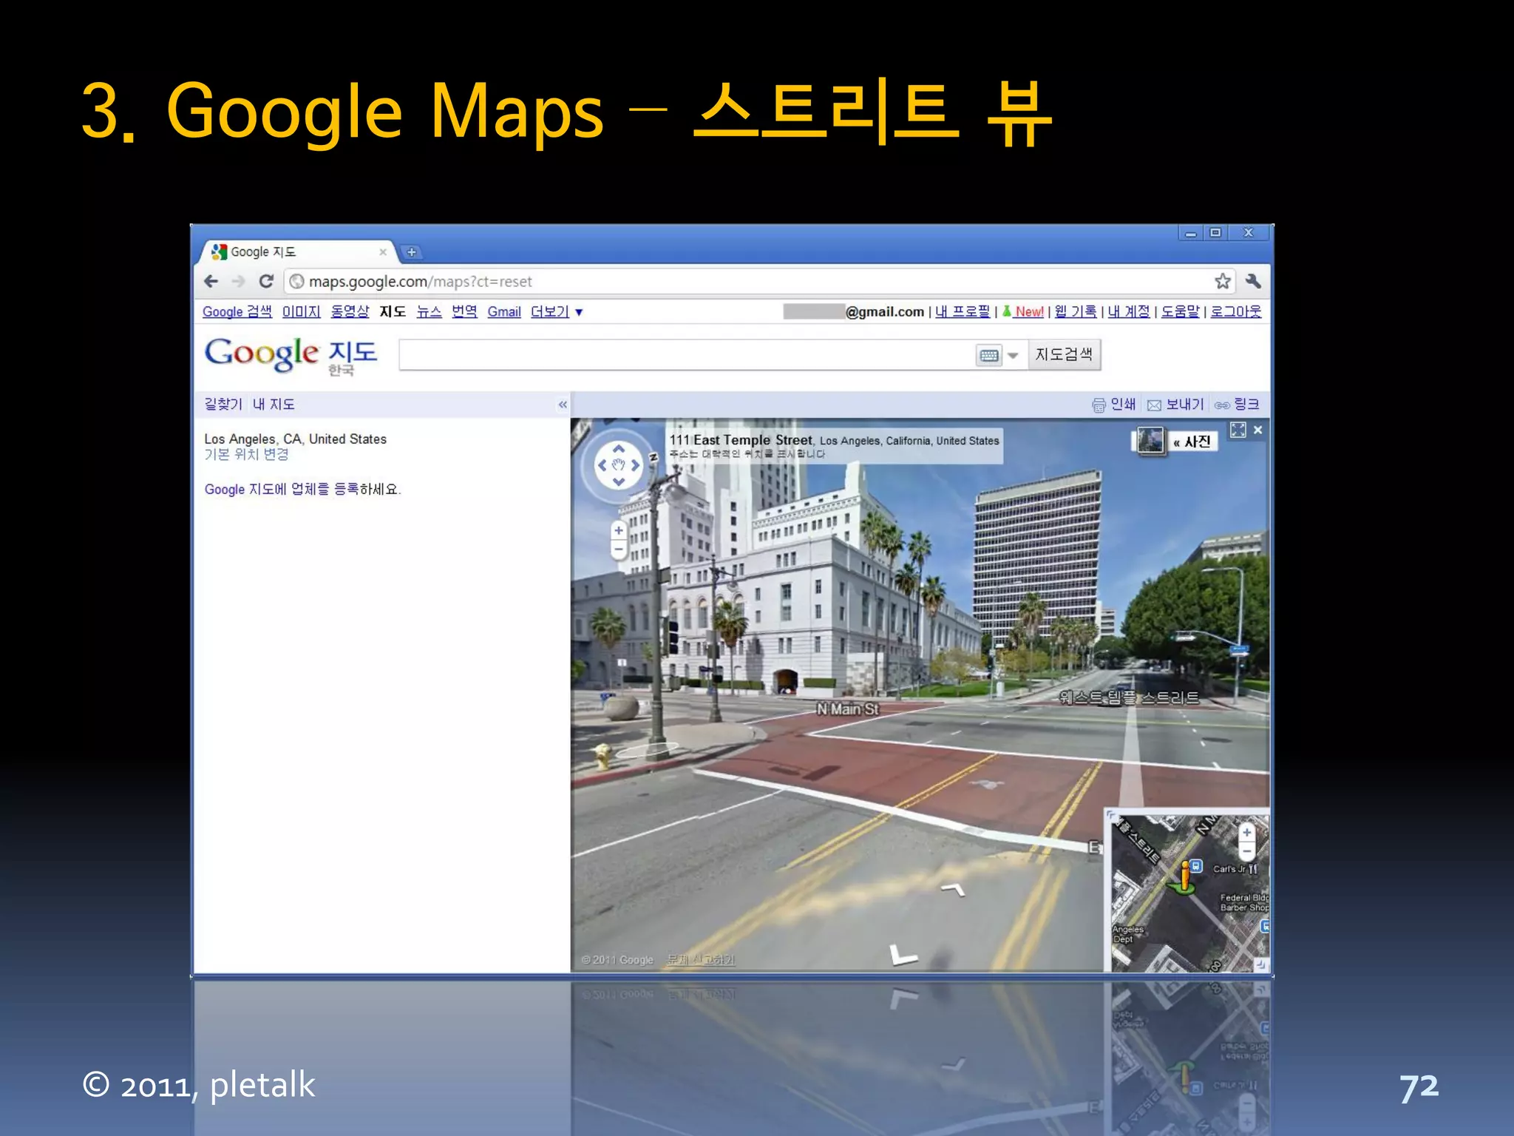Rotate Street View left with the compass arrow
Viewport: 1514px width, 1136px height.
pyautogui.click(x=602, y=465)
